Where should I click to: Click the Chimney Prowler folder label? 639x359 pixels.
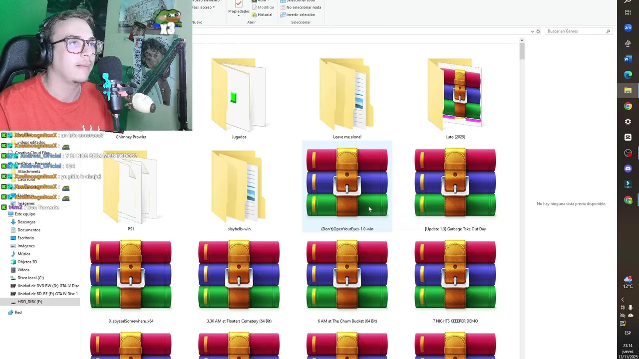point(131,137)
